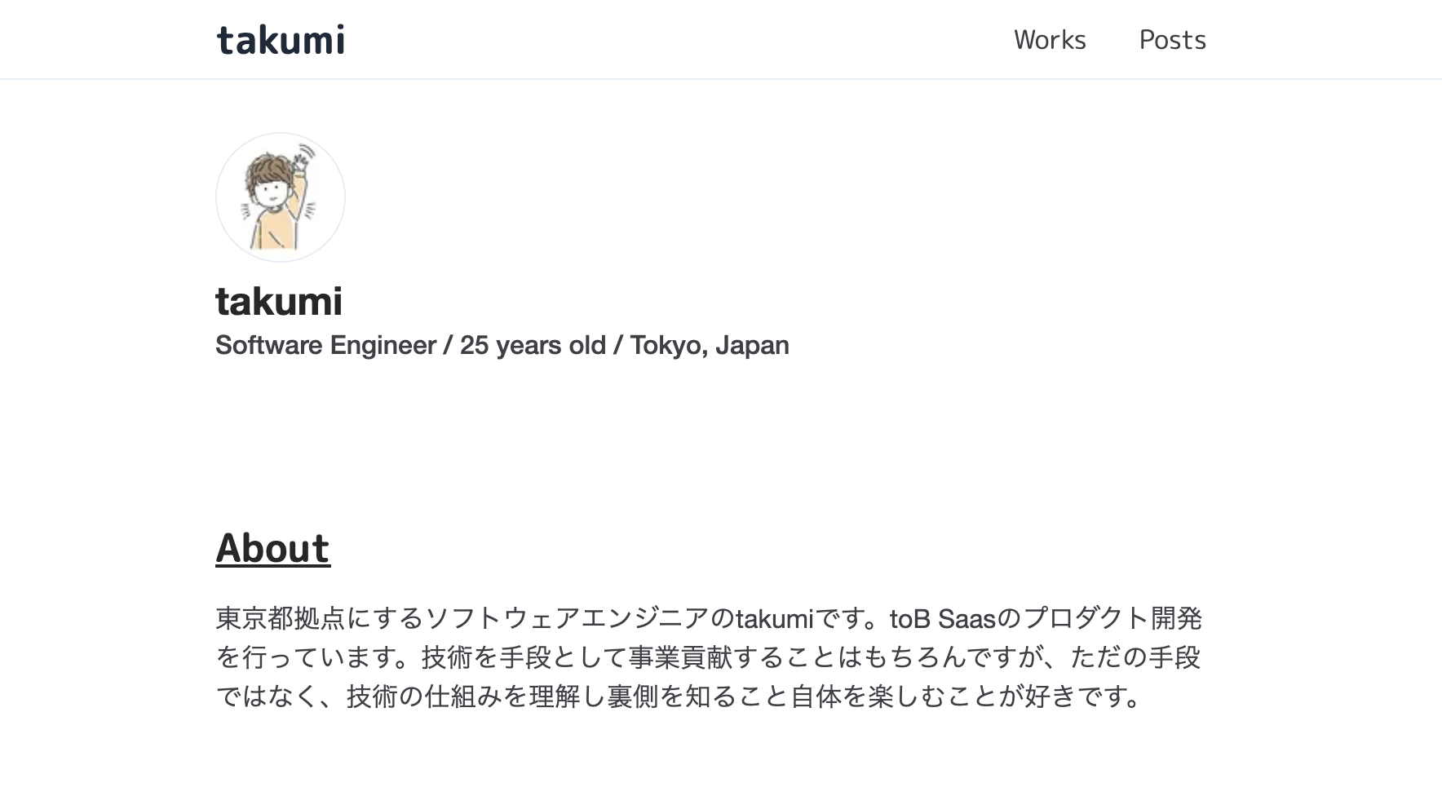Click "Tokyo, Japan" in the subtitle
The image size is (1442, 796).
[x=709, y=345]
